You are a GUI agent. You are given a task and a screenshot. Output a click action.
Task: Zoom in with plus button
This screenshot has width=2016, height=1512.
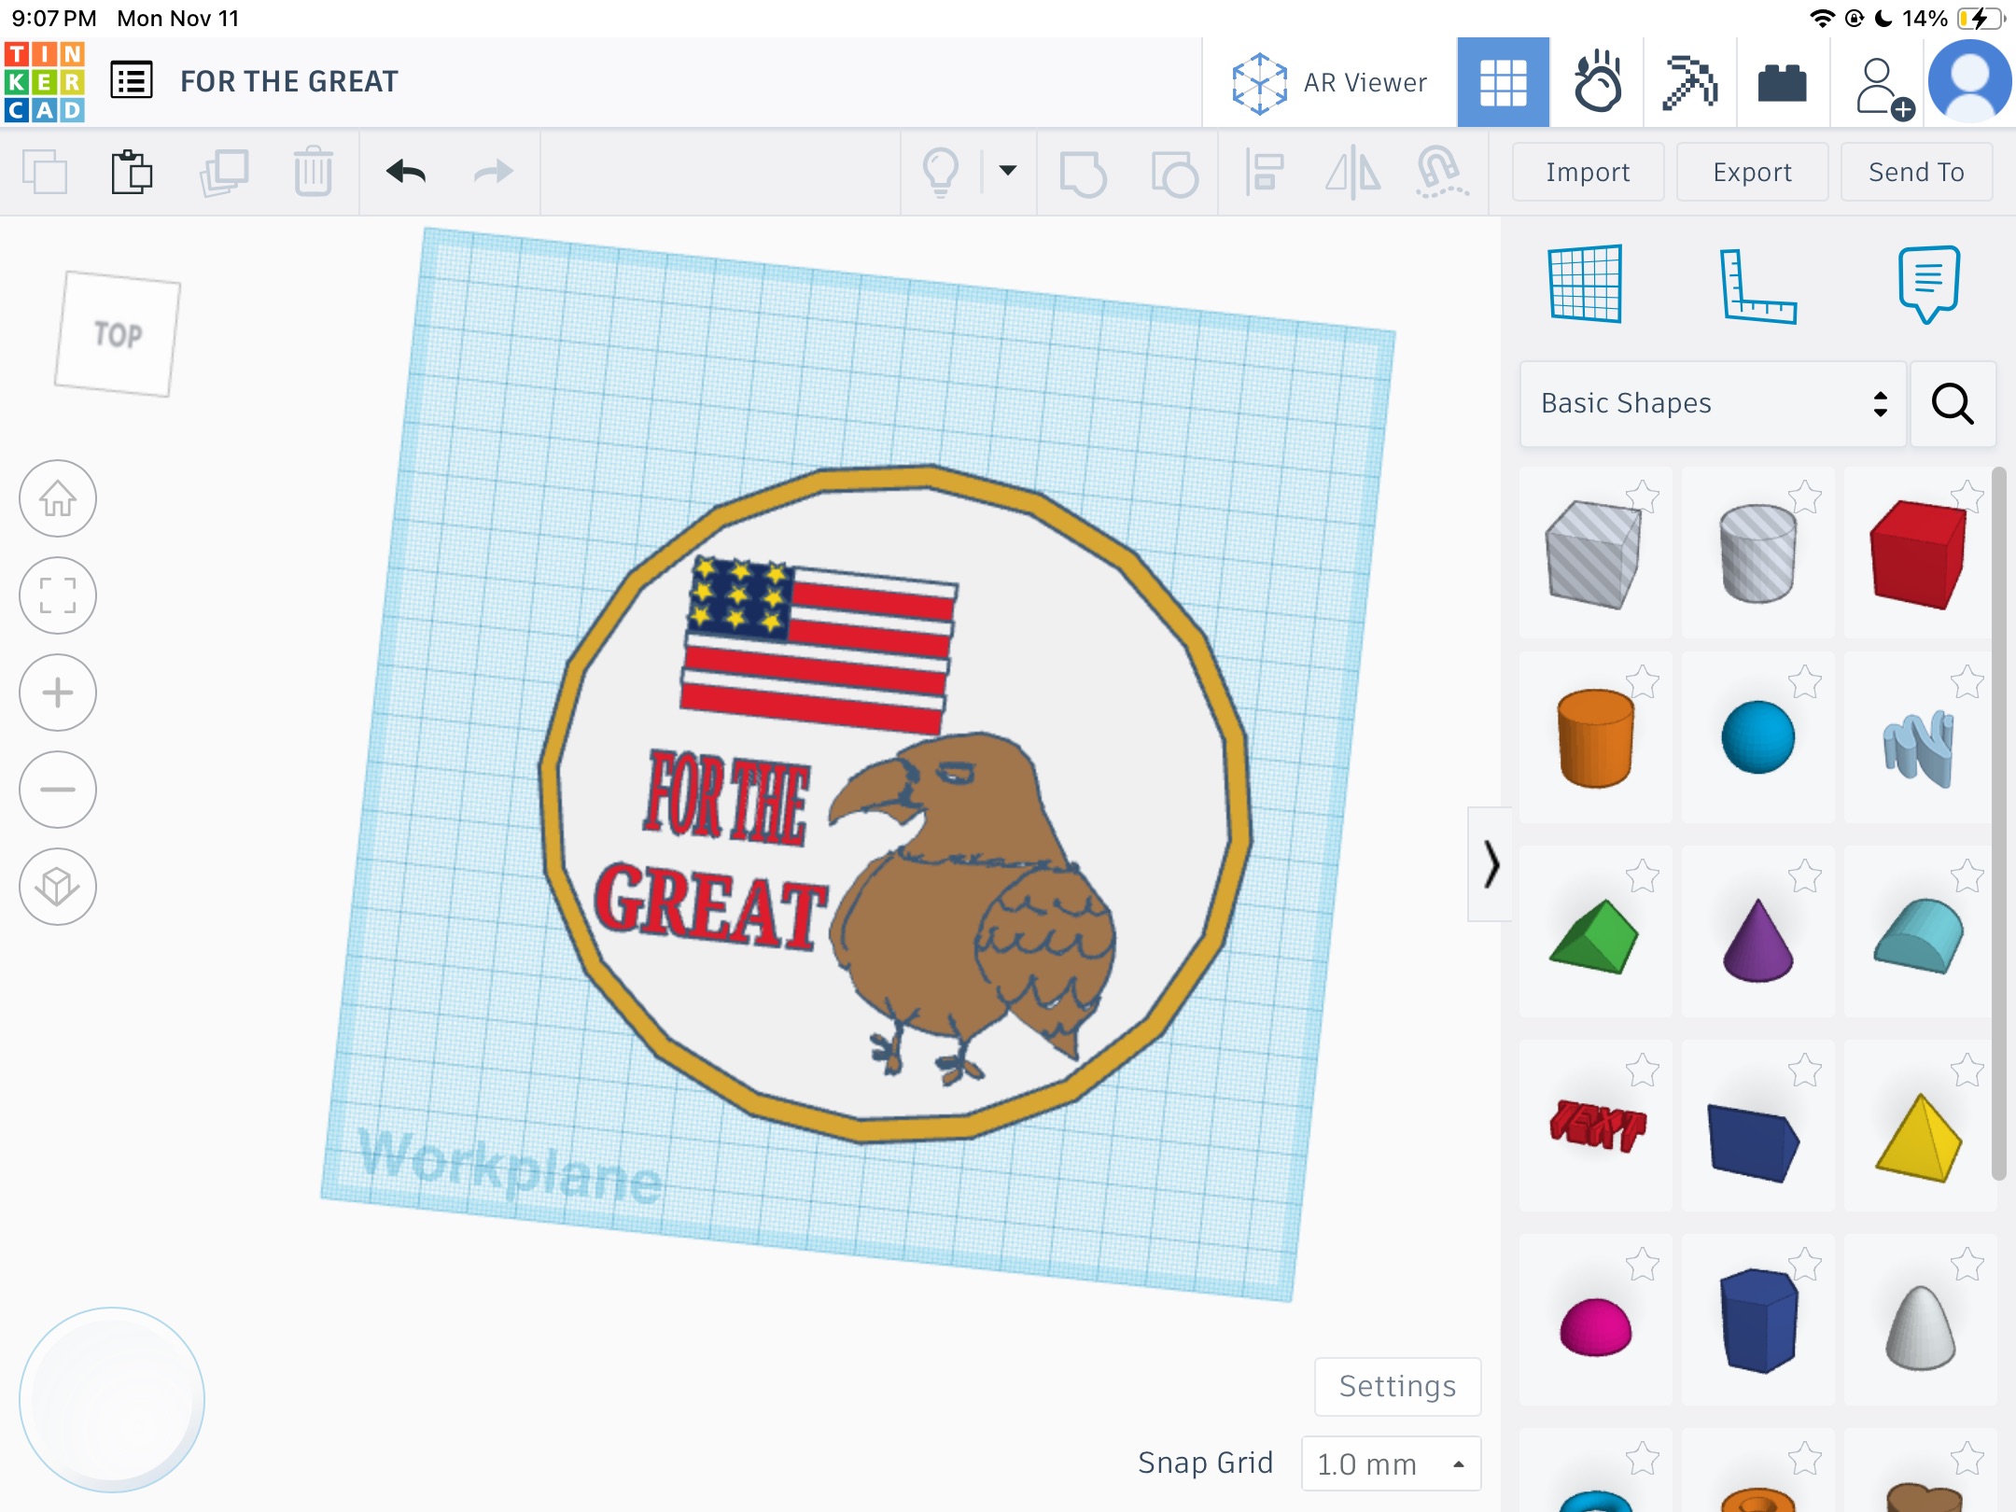click(58, 693)
